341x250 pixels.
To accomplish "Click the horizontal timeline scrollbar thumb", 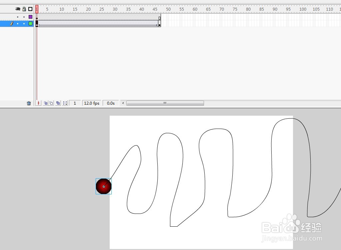I will coord(165,103).
